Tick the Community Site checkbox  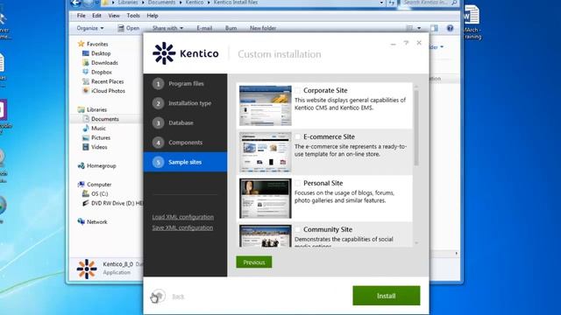click(x=298, y=229)
